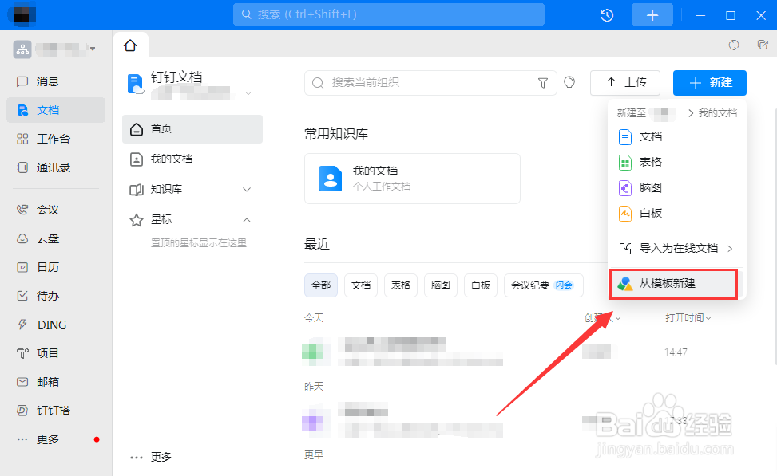The height and width of the screenshot is (476, 777).
Task: Click the lightbulb icon beside search
Action: pos(569,83)
